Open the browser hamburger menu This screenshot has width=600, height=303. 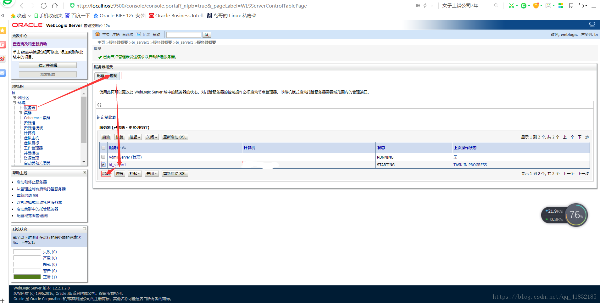pos(594,6)
